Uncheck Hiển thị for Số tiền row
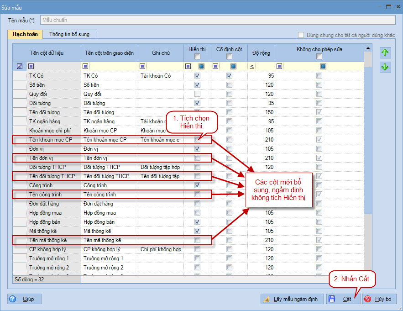Image resolution: width=403 pixels, height=311 pixels. (197, 85)
